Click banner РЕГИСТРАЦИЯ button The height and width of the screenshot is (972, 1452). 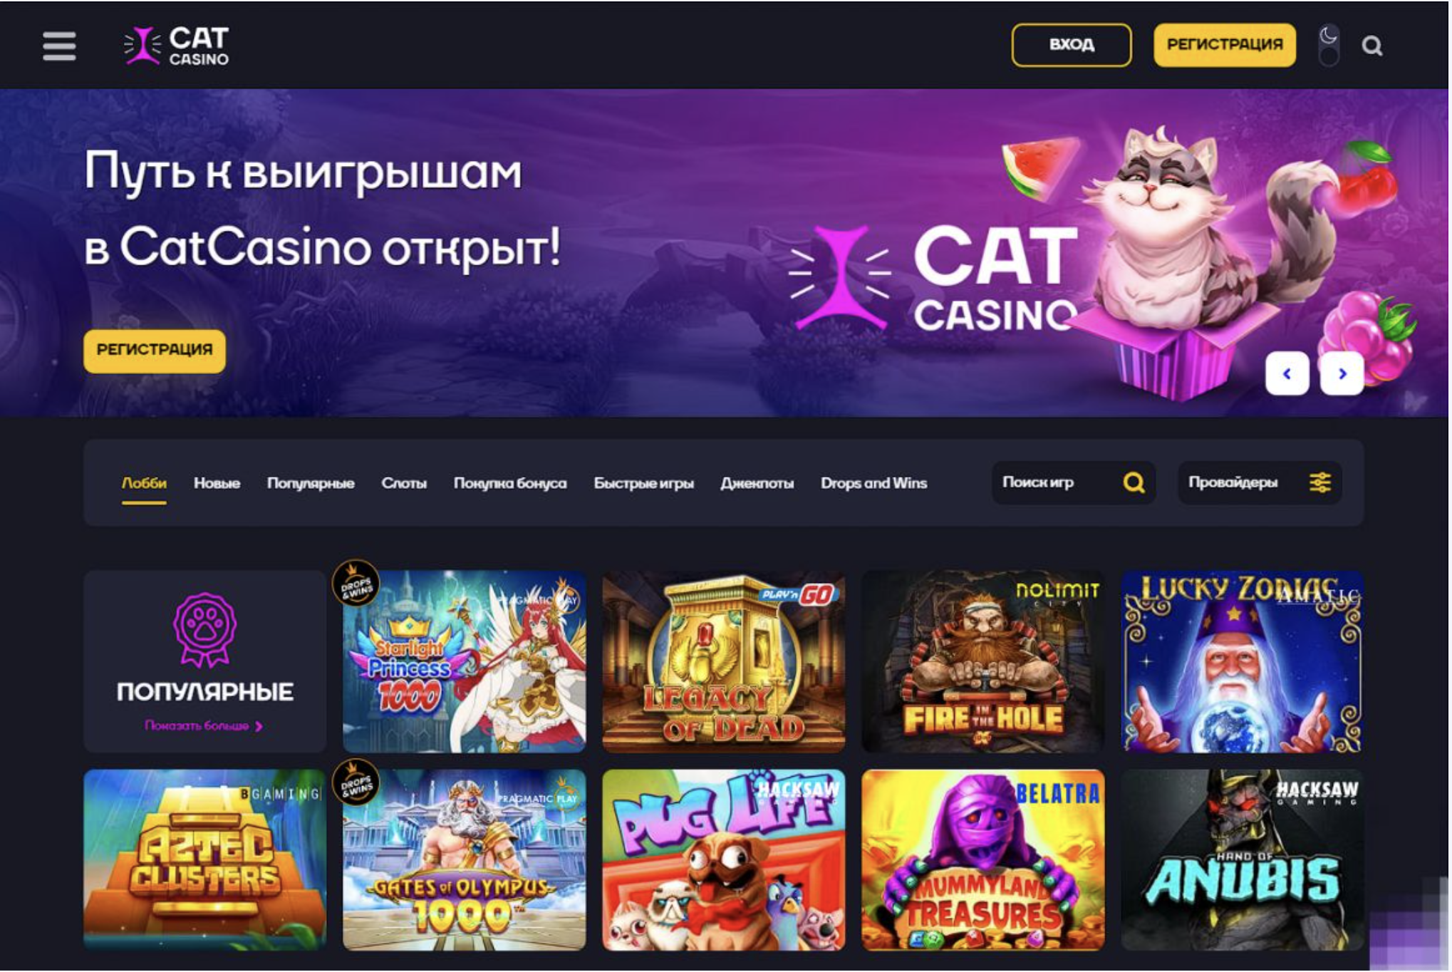(155, 351)
